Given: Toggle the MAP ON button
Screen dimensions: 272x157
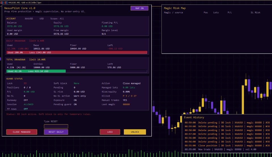Looking at the screenshot, I should click(139, 8).
